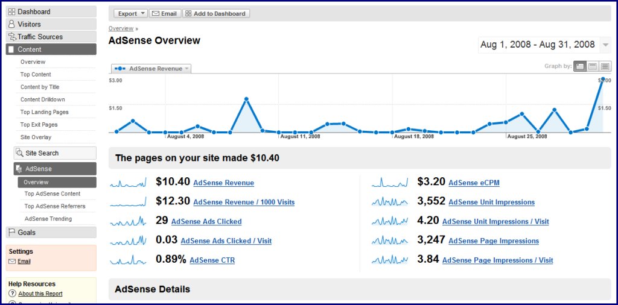The height and width of the screenshot is (305, 618).
Task: Click AdSense CTR sparkline
Action: [x=128, y=260]
